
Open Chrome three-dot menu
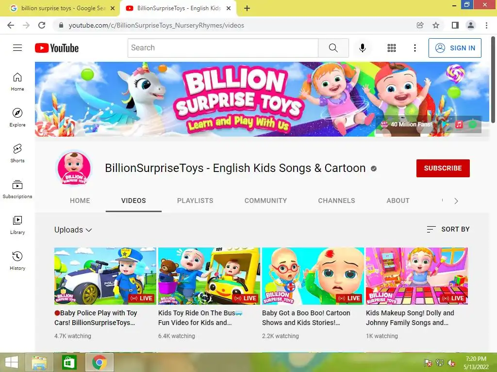[486, 25]
